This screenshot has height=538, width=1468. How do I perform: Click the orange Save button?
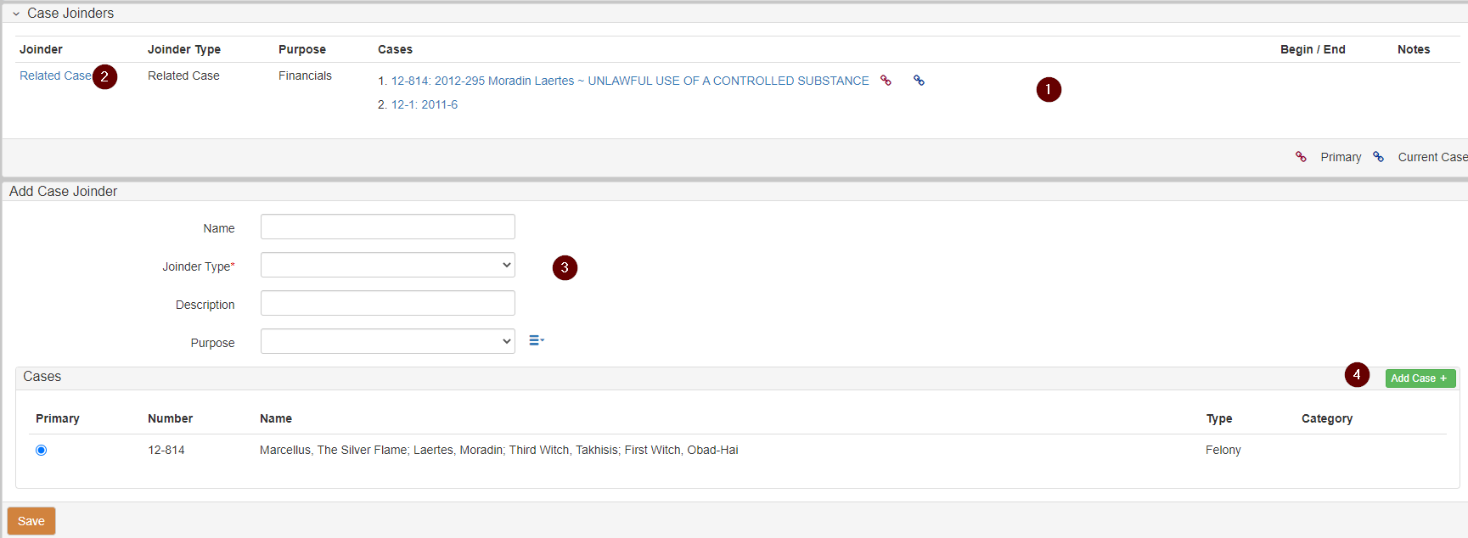click(31, 521)
